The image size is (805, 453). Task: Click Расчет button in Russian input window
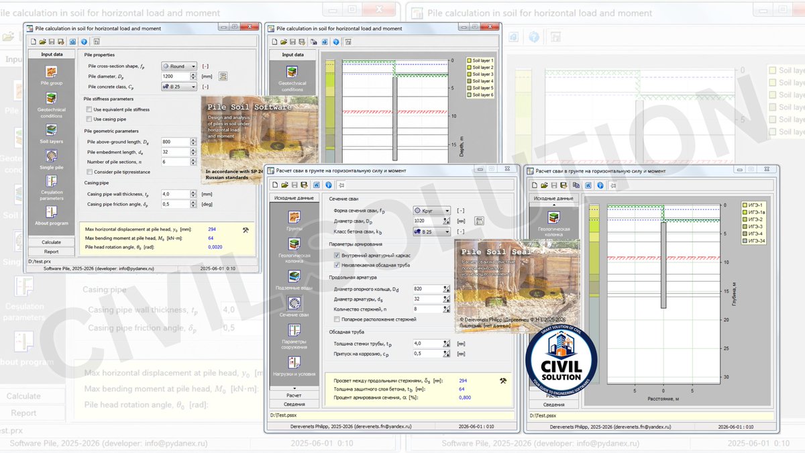click(x=294, y=395)
